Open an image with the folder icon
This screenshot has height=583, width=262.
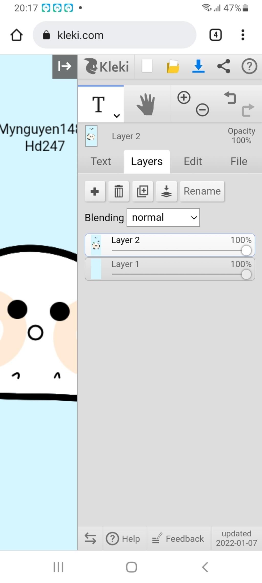coord(173,66)
